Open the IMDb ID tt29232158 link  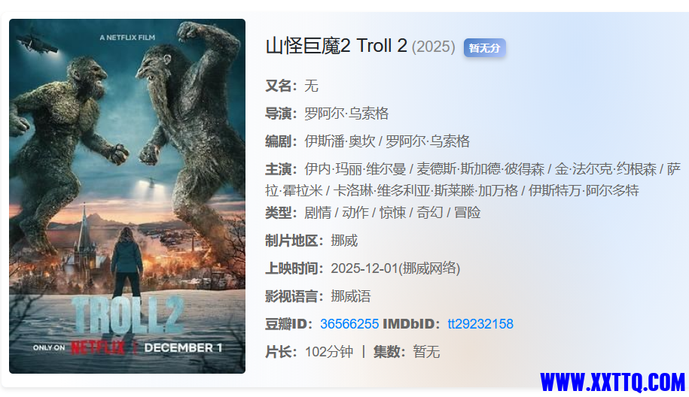pos(480,324)
